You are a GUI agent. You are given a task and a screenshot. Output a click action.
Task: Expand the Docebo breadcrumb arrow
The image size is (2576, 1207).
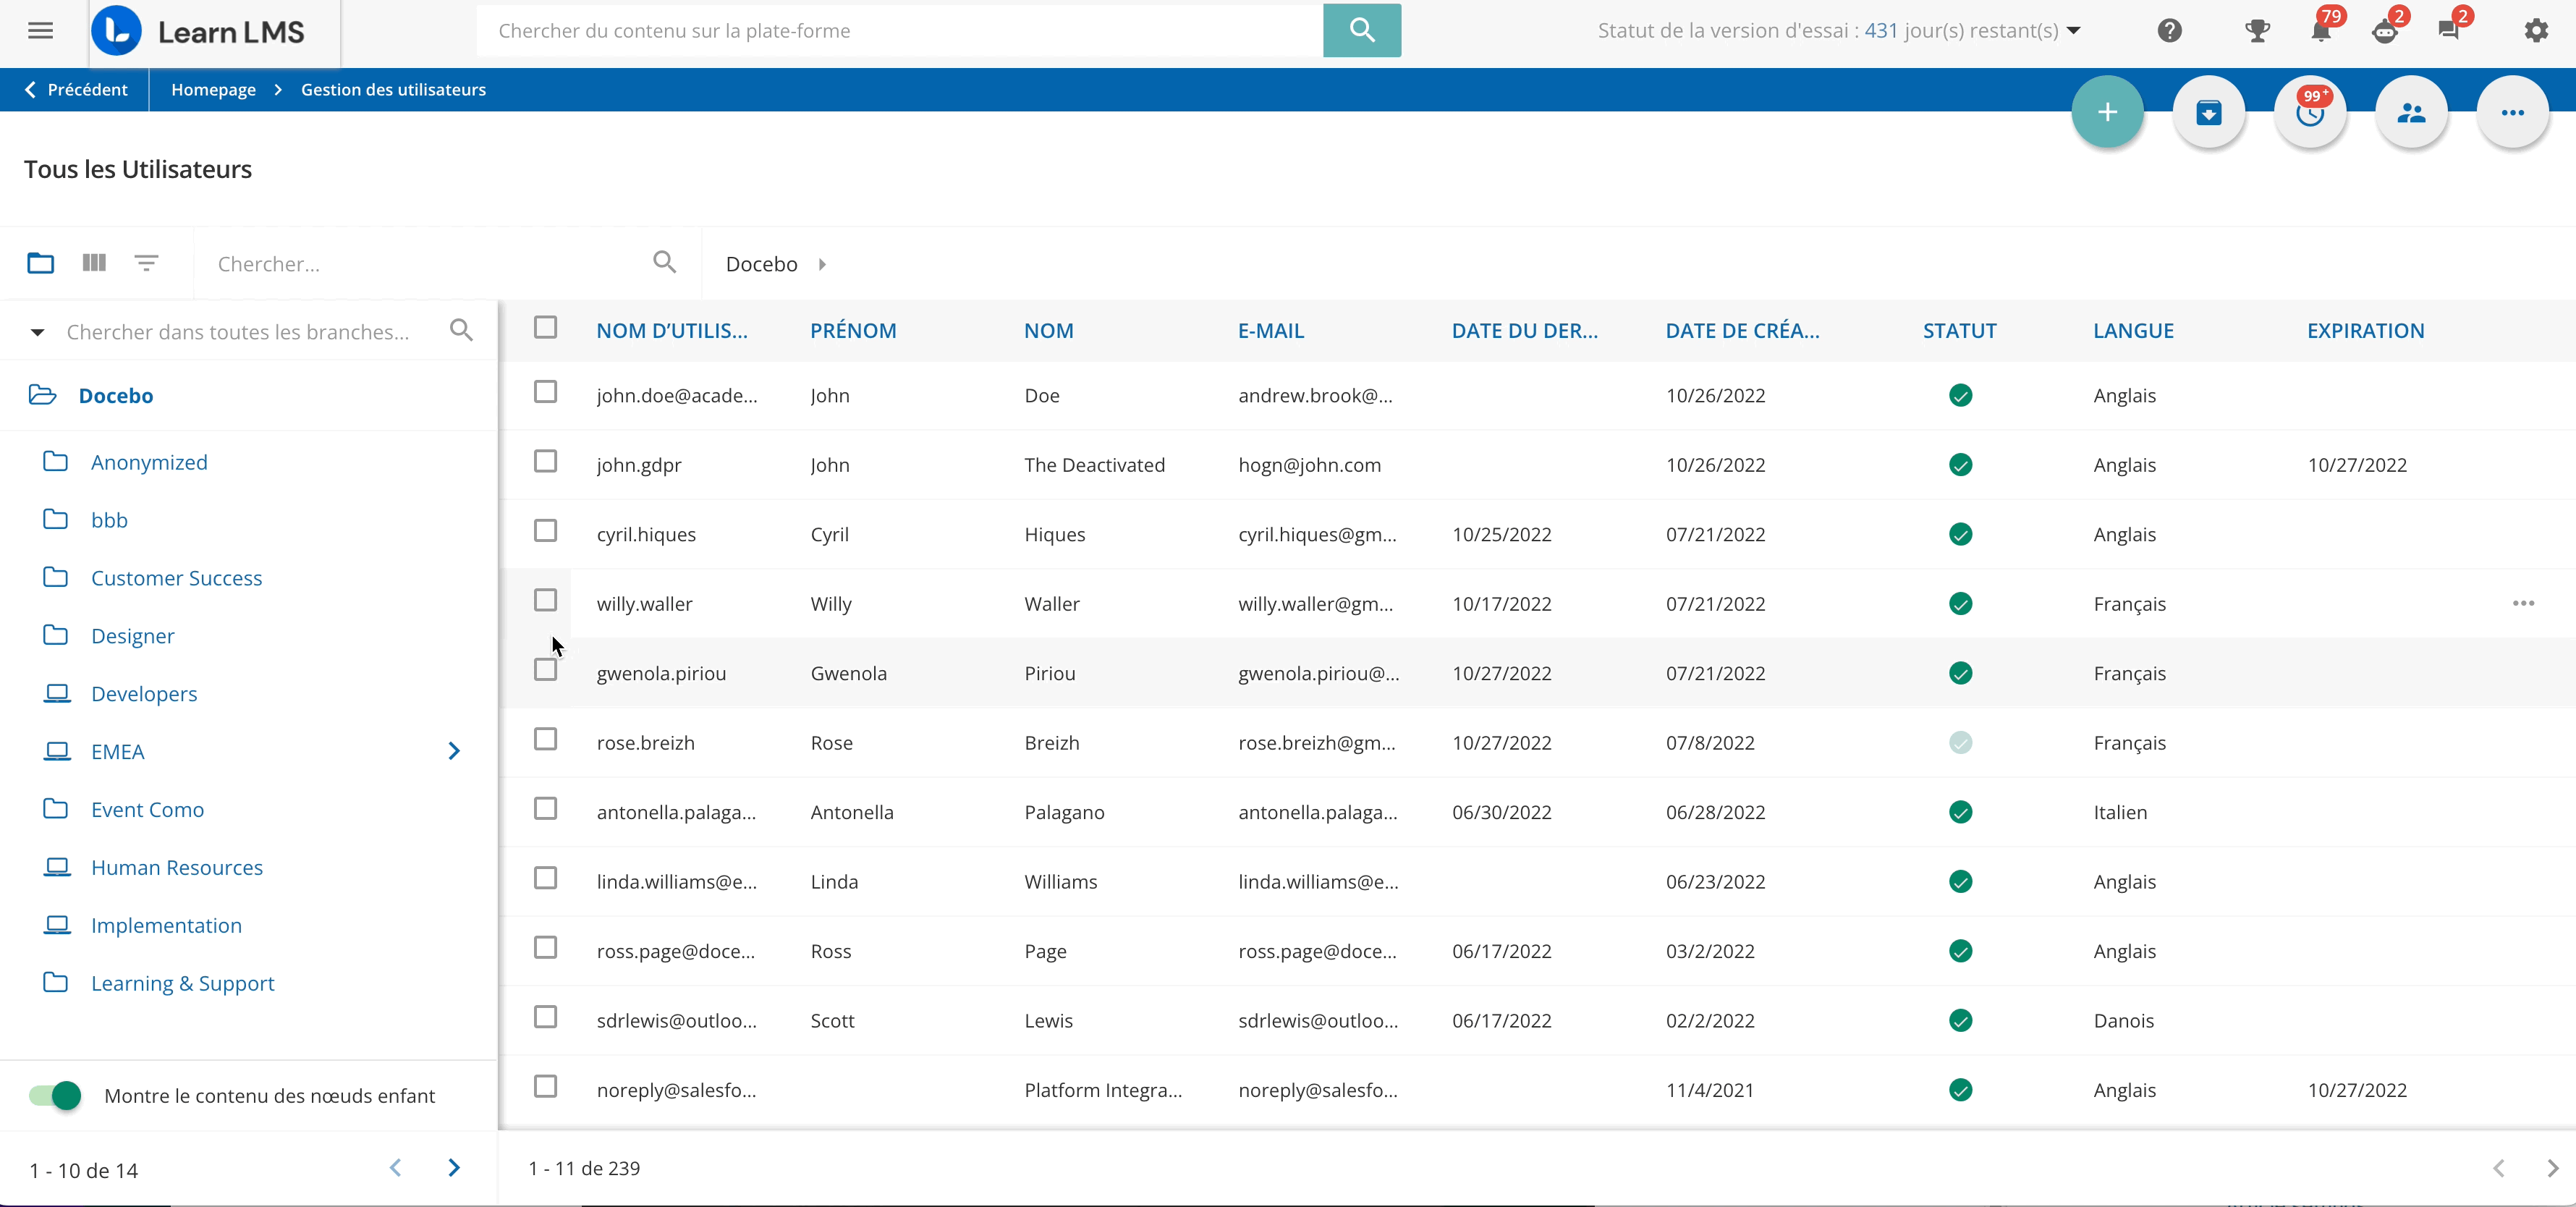[822, 264]
